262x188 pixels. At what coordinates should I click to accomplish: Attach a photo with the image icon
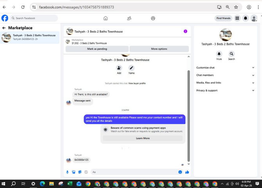point(74,172)
